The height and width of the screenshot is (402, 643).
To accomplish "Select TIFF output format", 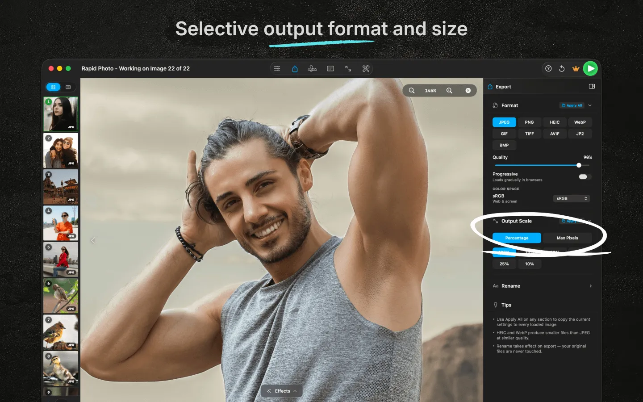I will coord(529,134).
